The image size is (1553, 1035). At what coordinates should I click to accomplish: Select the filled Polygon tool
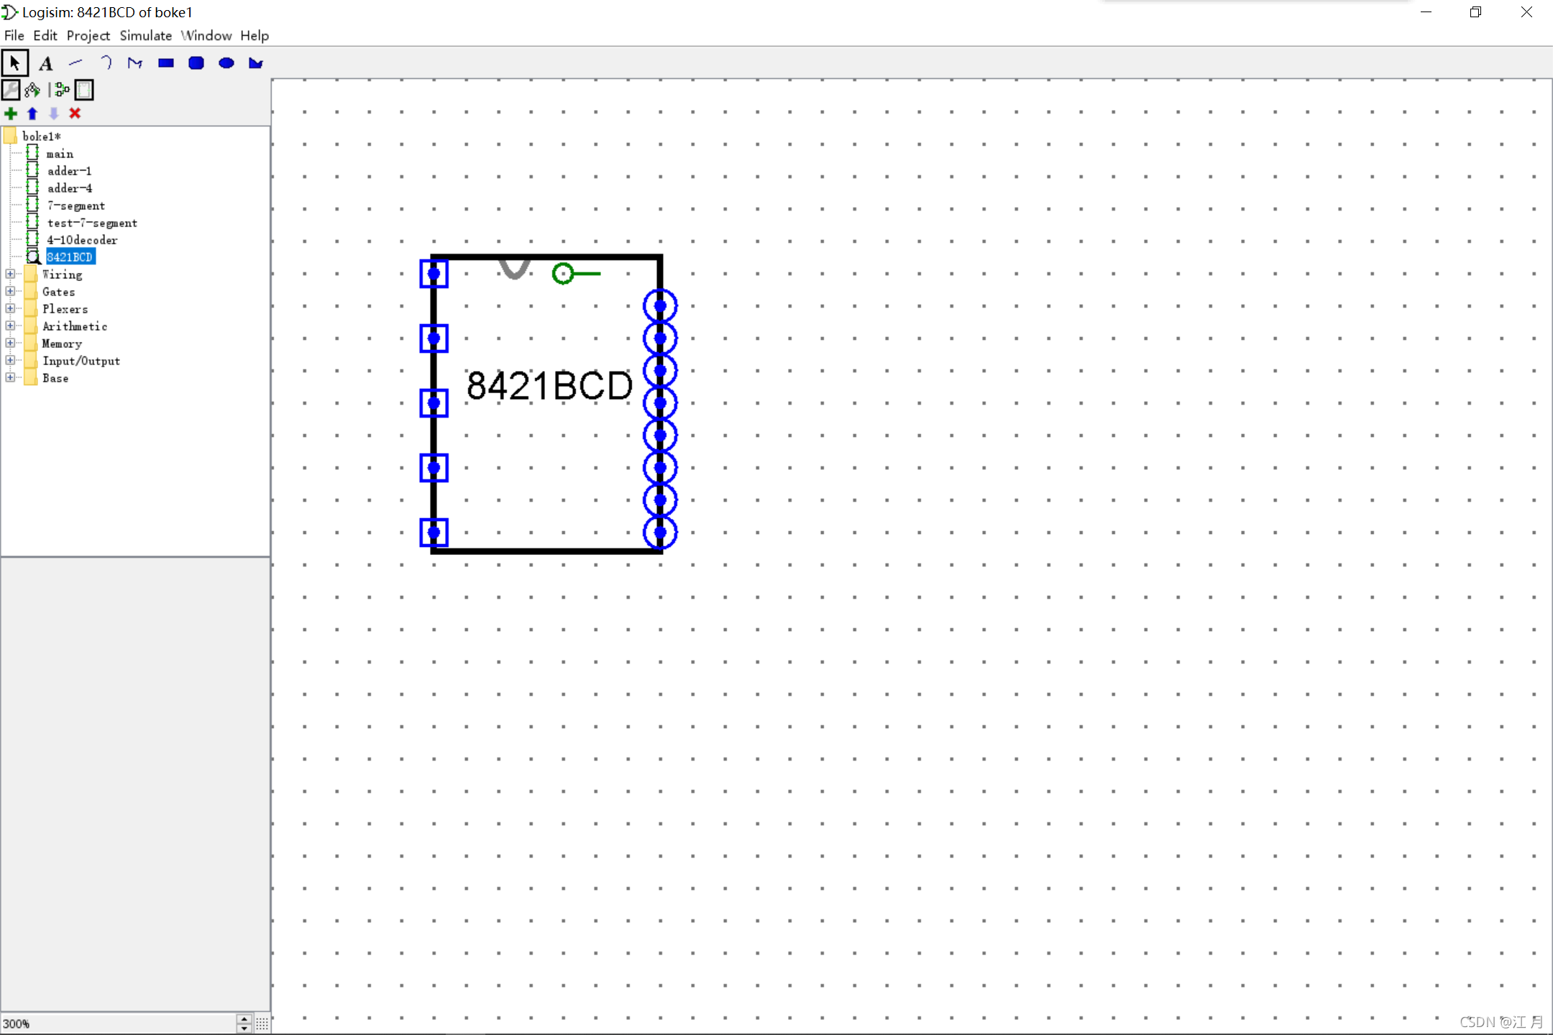pos(255,63)
